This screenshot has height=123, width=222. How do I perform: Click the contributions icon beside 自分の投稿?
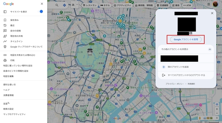pos(5,31)
